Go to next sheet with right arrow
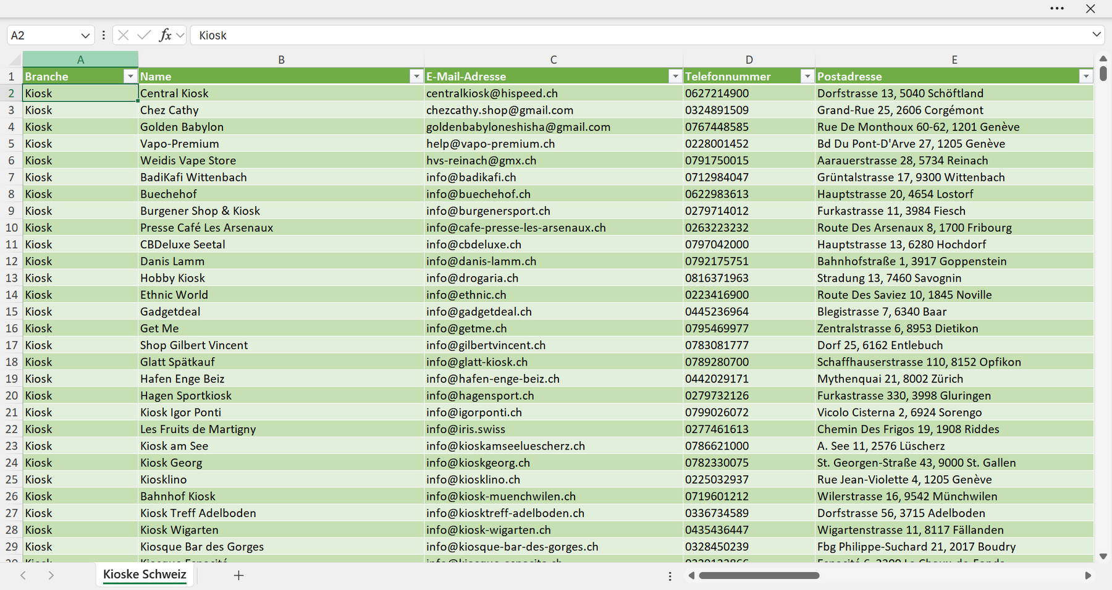The height and width of the screenshot is (590, 1112). tap(51, 575)
